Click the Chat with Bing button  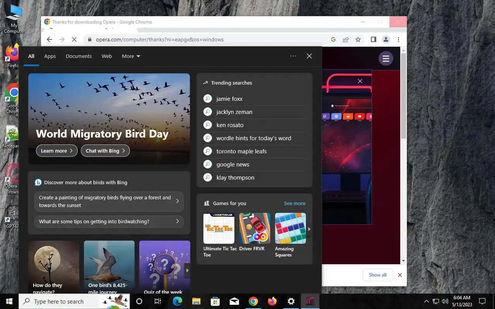point(105,151)
